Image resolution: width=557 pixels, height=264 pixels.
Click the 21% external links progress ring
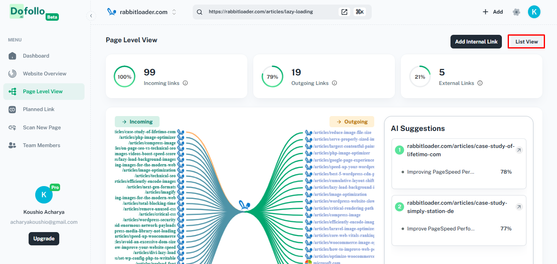click(x=420, y=77)
